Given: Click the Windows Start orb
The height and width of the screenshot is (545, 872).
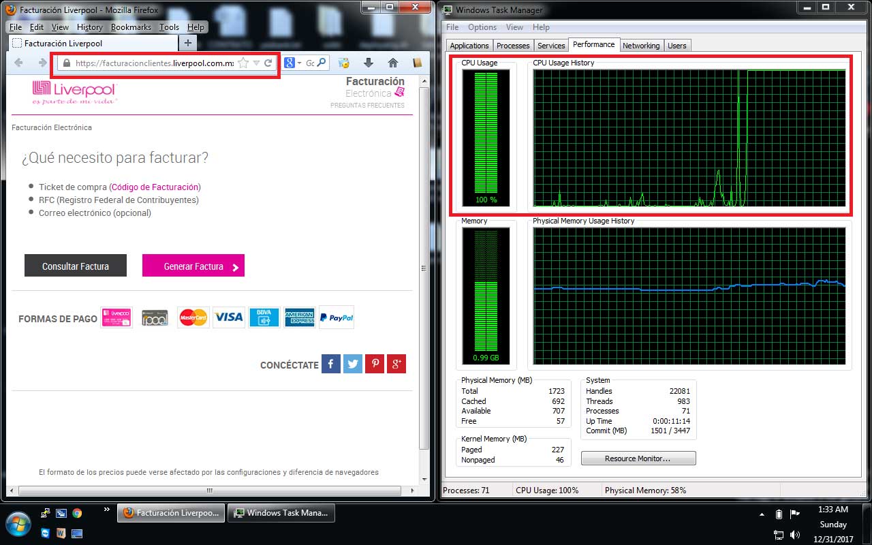Looking at the screenshot, I should point(18,524).
